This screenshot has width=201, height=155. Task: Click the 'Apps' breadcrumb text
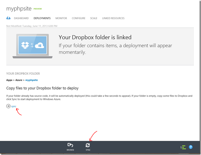tap(9, 80)
